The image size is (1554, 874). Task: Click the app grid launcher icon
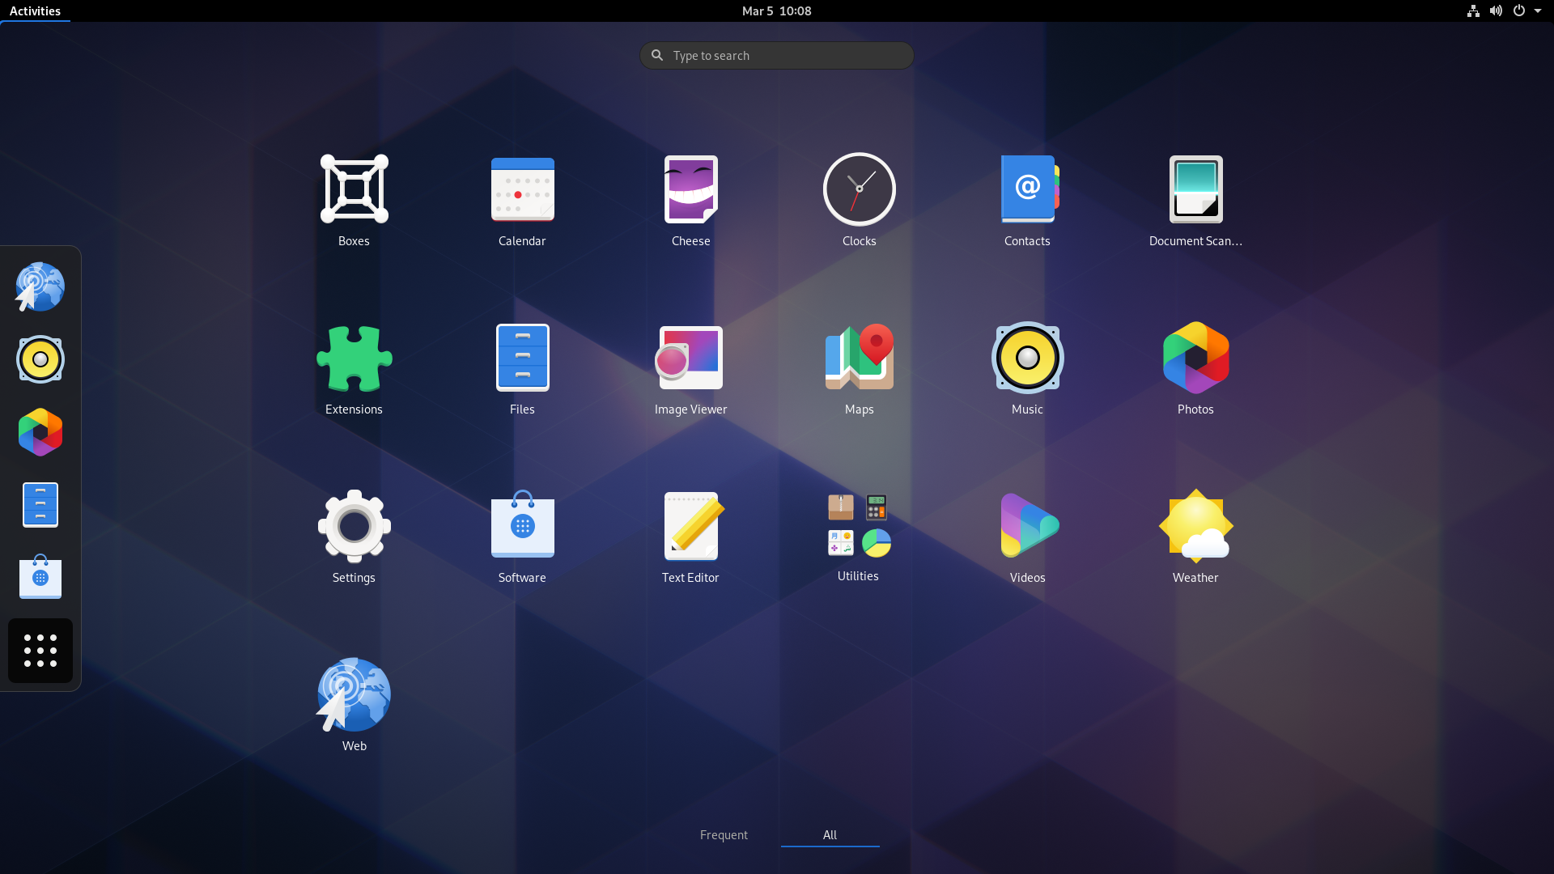(x=40, y=650)
